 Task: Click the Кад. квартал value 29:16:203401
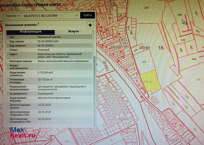pyautogui.click(x=45, y=46)
